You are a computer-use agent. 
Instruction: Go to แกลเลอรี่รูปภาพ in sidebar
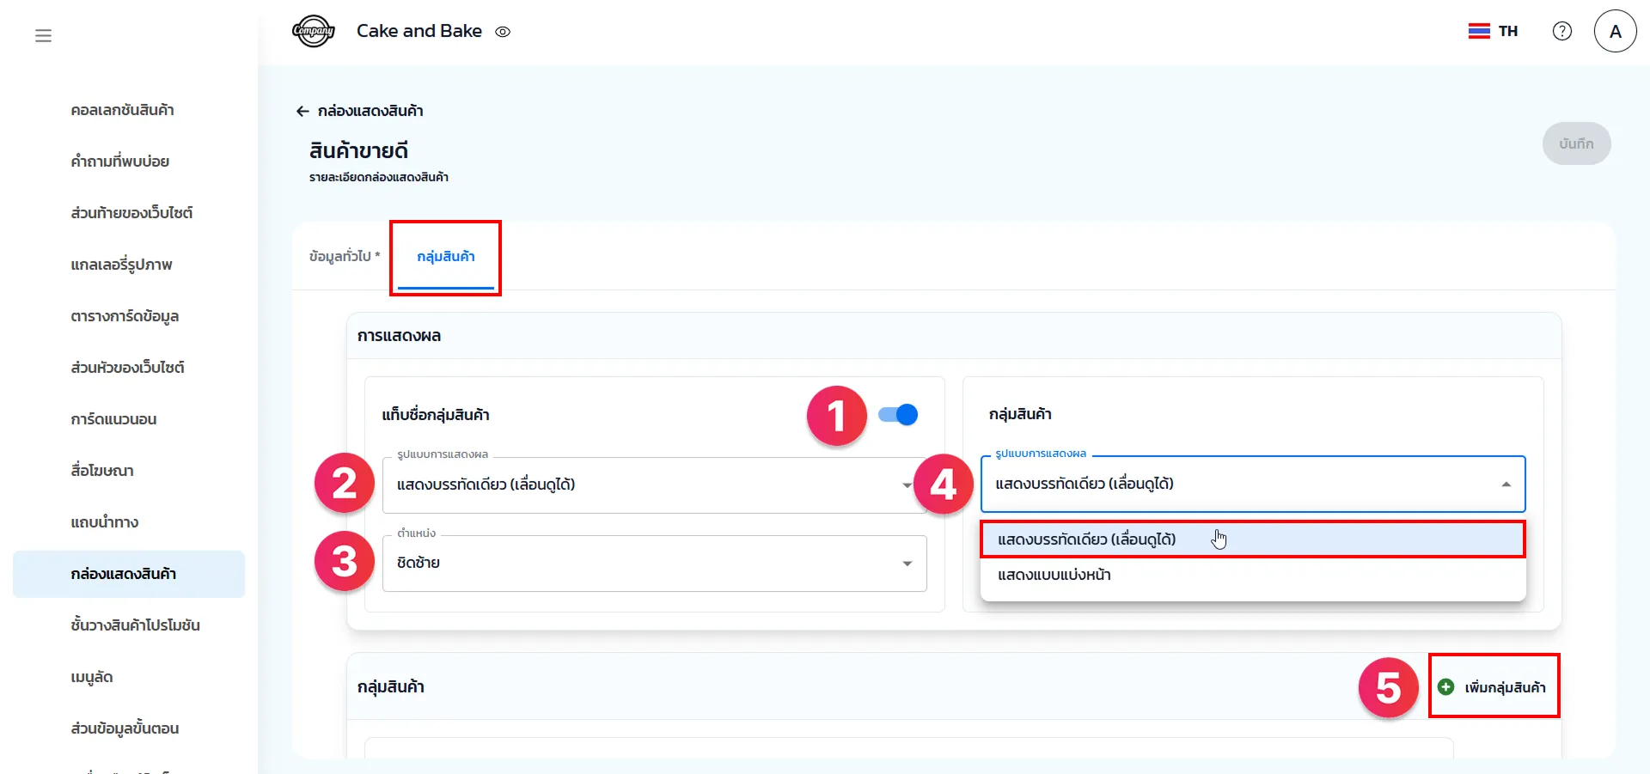pos(122,265)
